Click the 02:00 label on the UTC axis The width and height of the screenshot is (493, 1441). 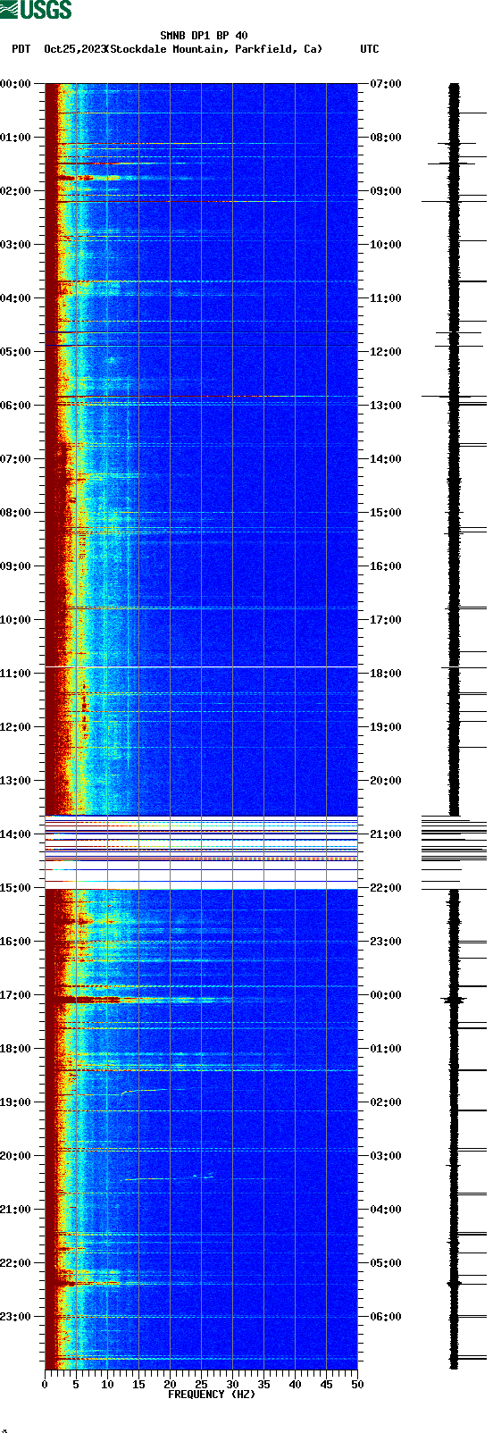coord(386,1102)
